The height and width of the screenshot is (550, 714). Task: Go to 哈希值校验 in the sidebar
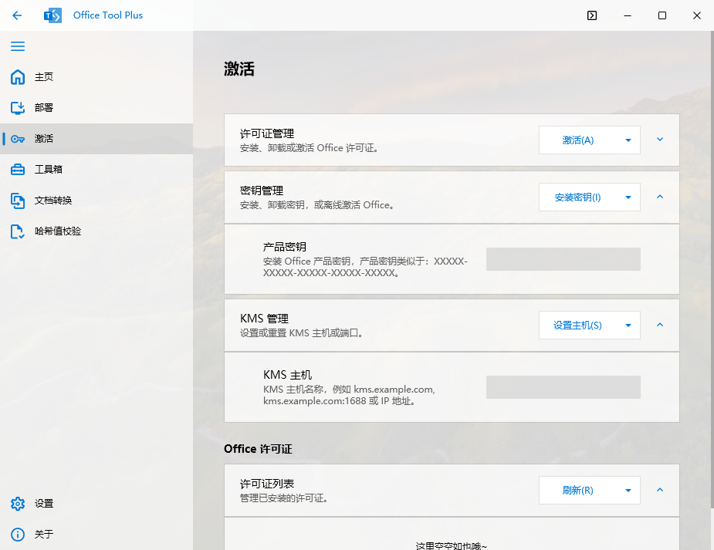pyautogui.click(x=96, y=231)
